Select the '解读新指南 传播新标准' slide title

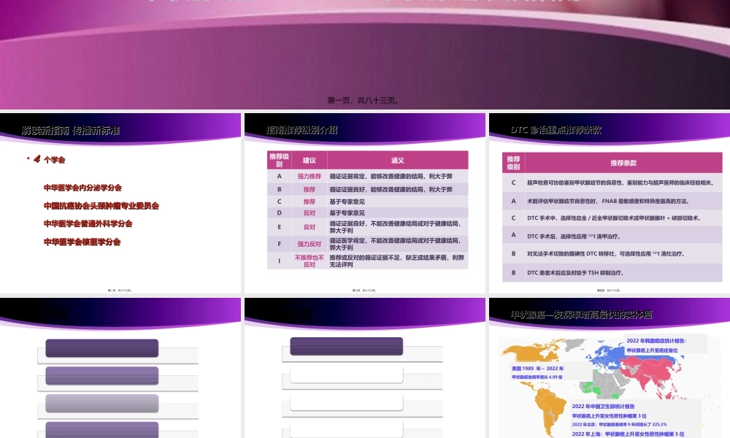[x=71, y=131]
